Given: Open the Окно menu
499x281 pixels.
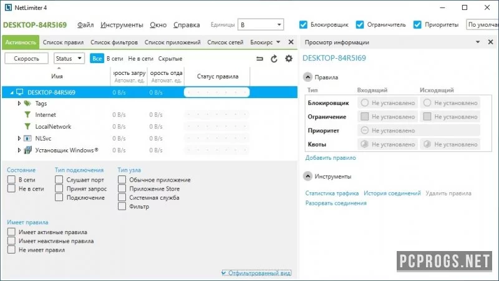Looking at the screenshot, I should [x=158, y=25].
